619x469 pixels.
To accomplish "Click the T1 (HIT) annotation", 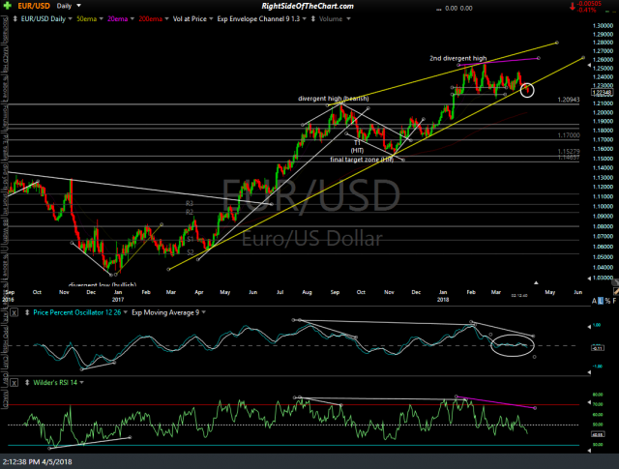I will [357, 146].
